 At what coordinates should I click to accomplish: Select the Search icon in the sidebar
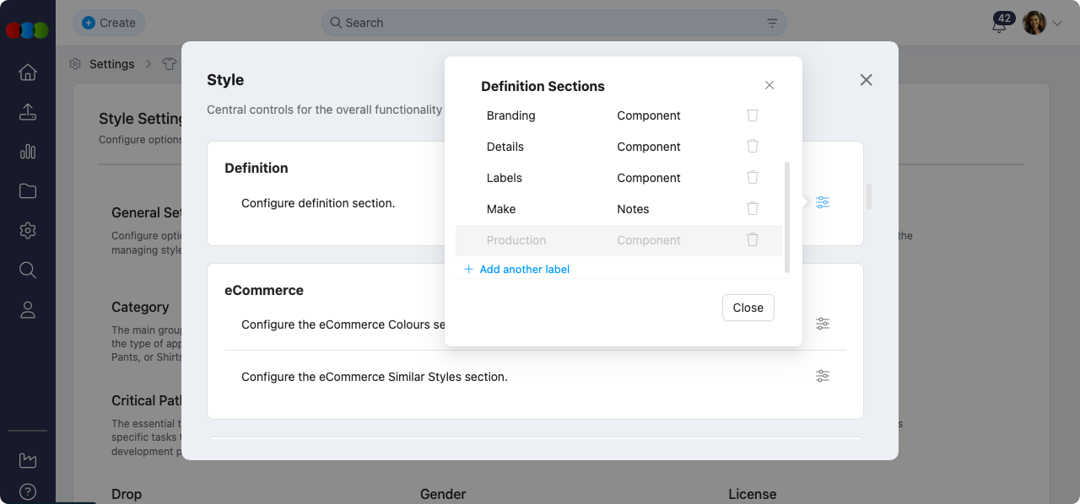click(x=27, y=270)
